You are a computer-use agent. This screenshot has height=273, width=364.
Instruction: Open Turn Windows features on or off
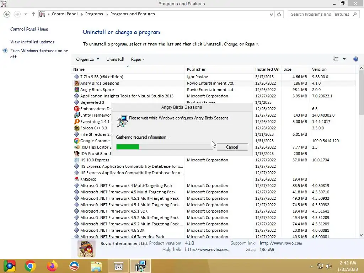pos(39,54)
